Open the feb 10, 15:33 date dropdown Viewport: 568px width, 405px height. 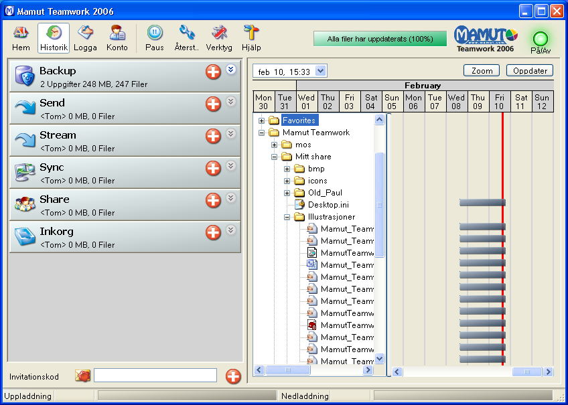point(320,71)
